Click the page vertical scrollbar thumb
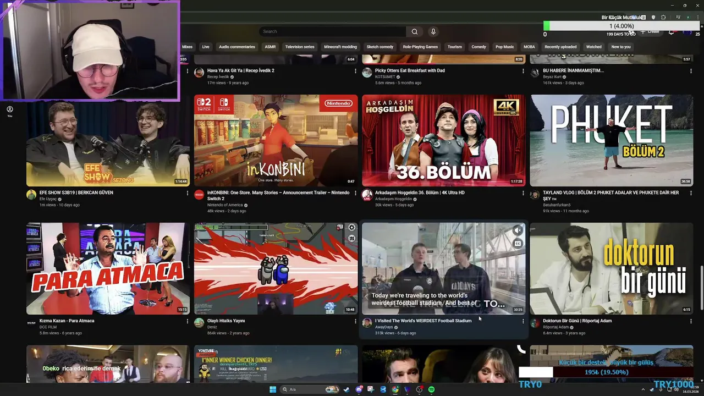The image size is (704, 396). [x=701, y=289]
